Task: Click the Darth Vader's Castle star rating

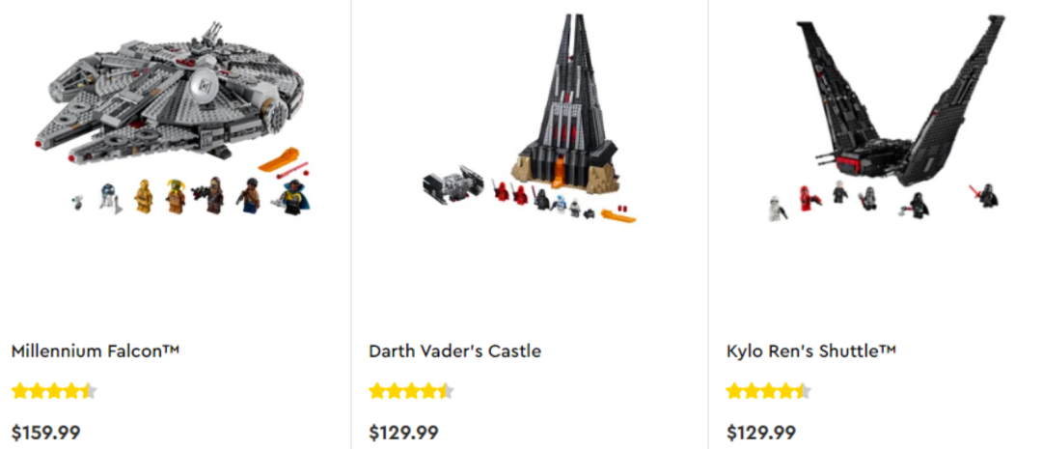Action: pyautogui.click(x=412, y=391)
